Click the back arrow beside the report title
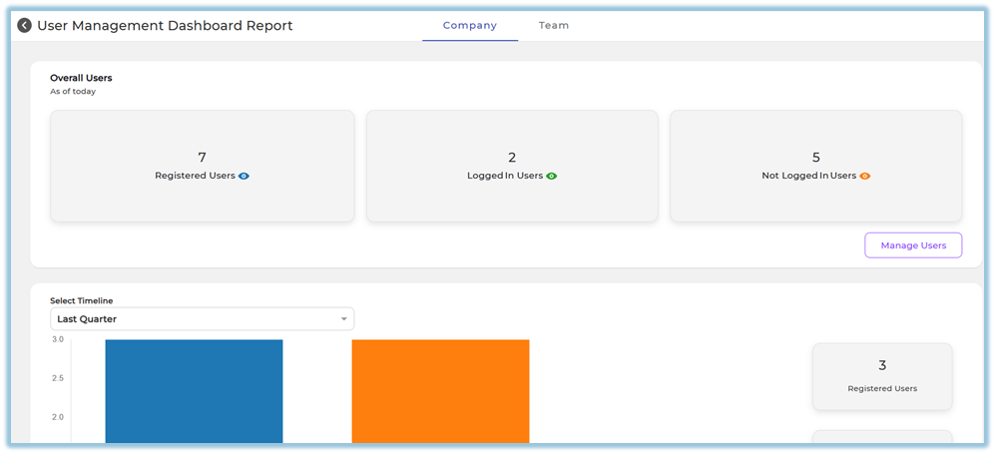995x454 pixels. (24, 26)
